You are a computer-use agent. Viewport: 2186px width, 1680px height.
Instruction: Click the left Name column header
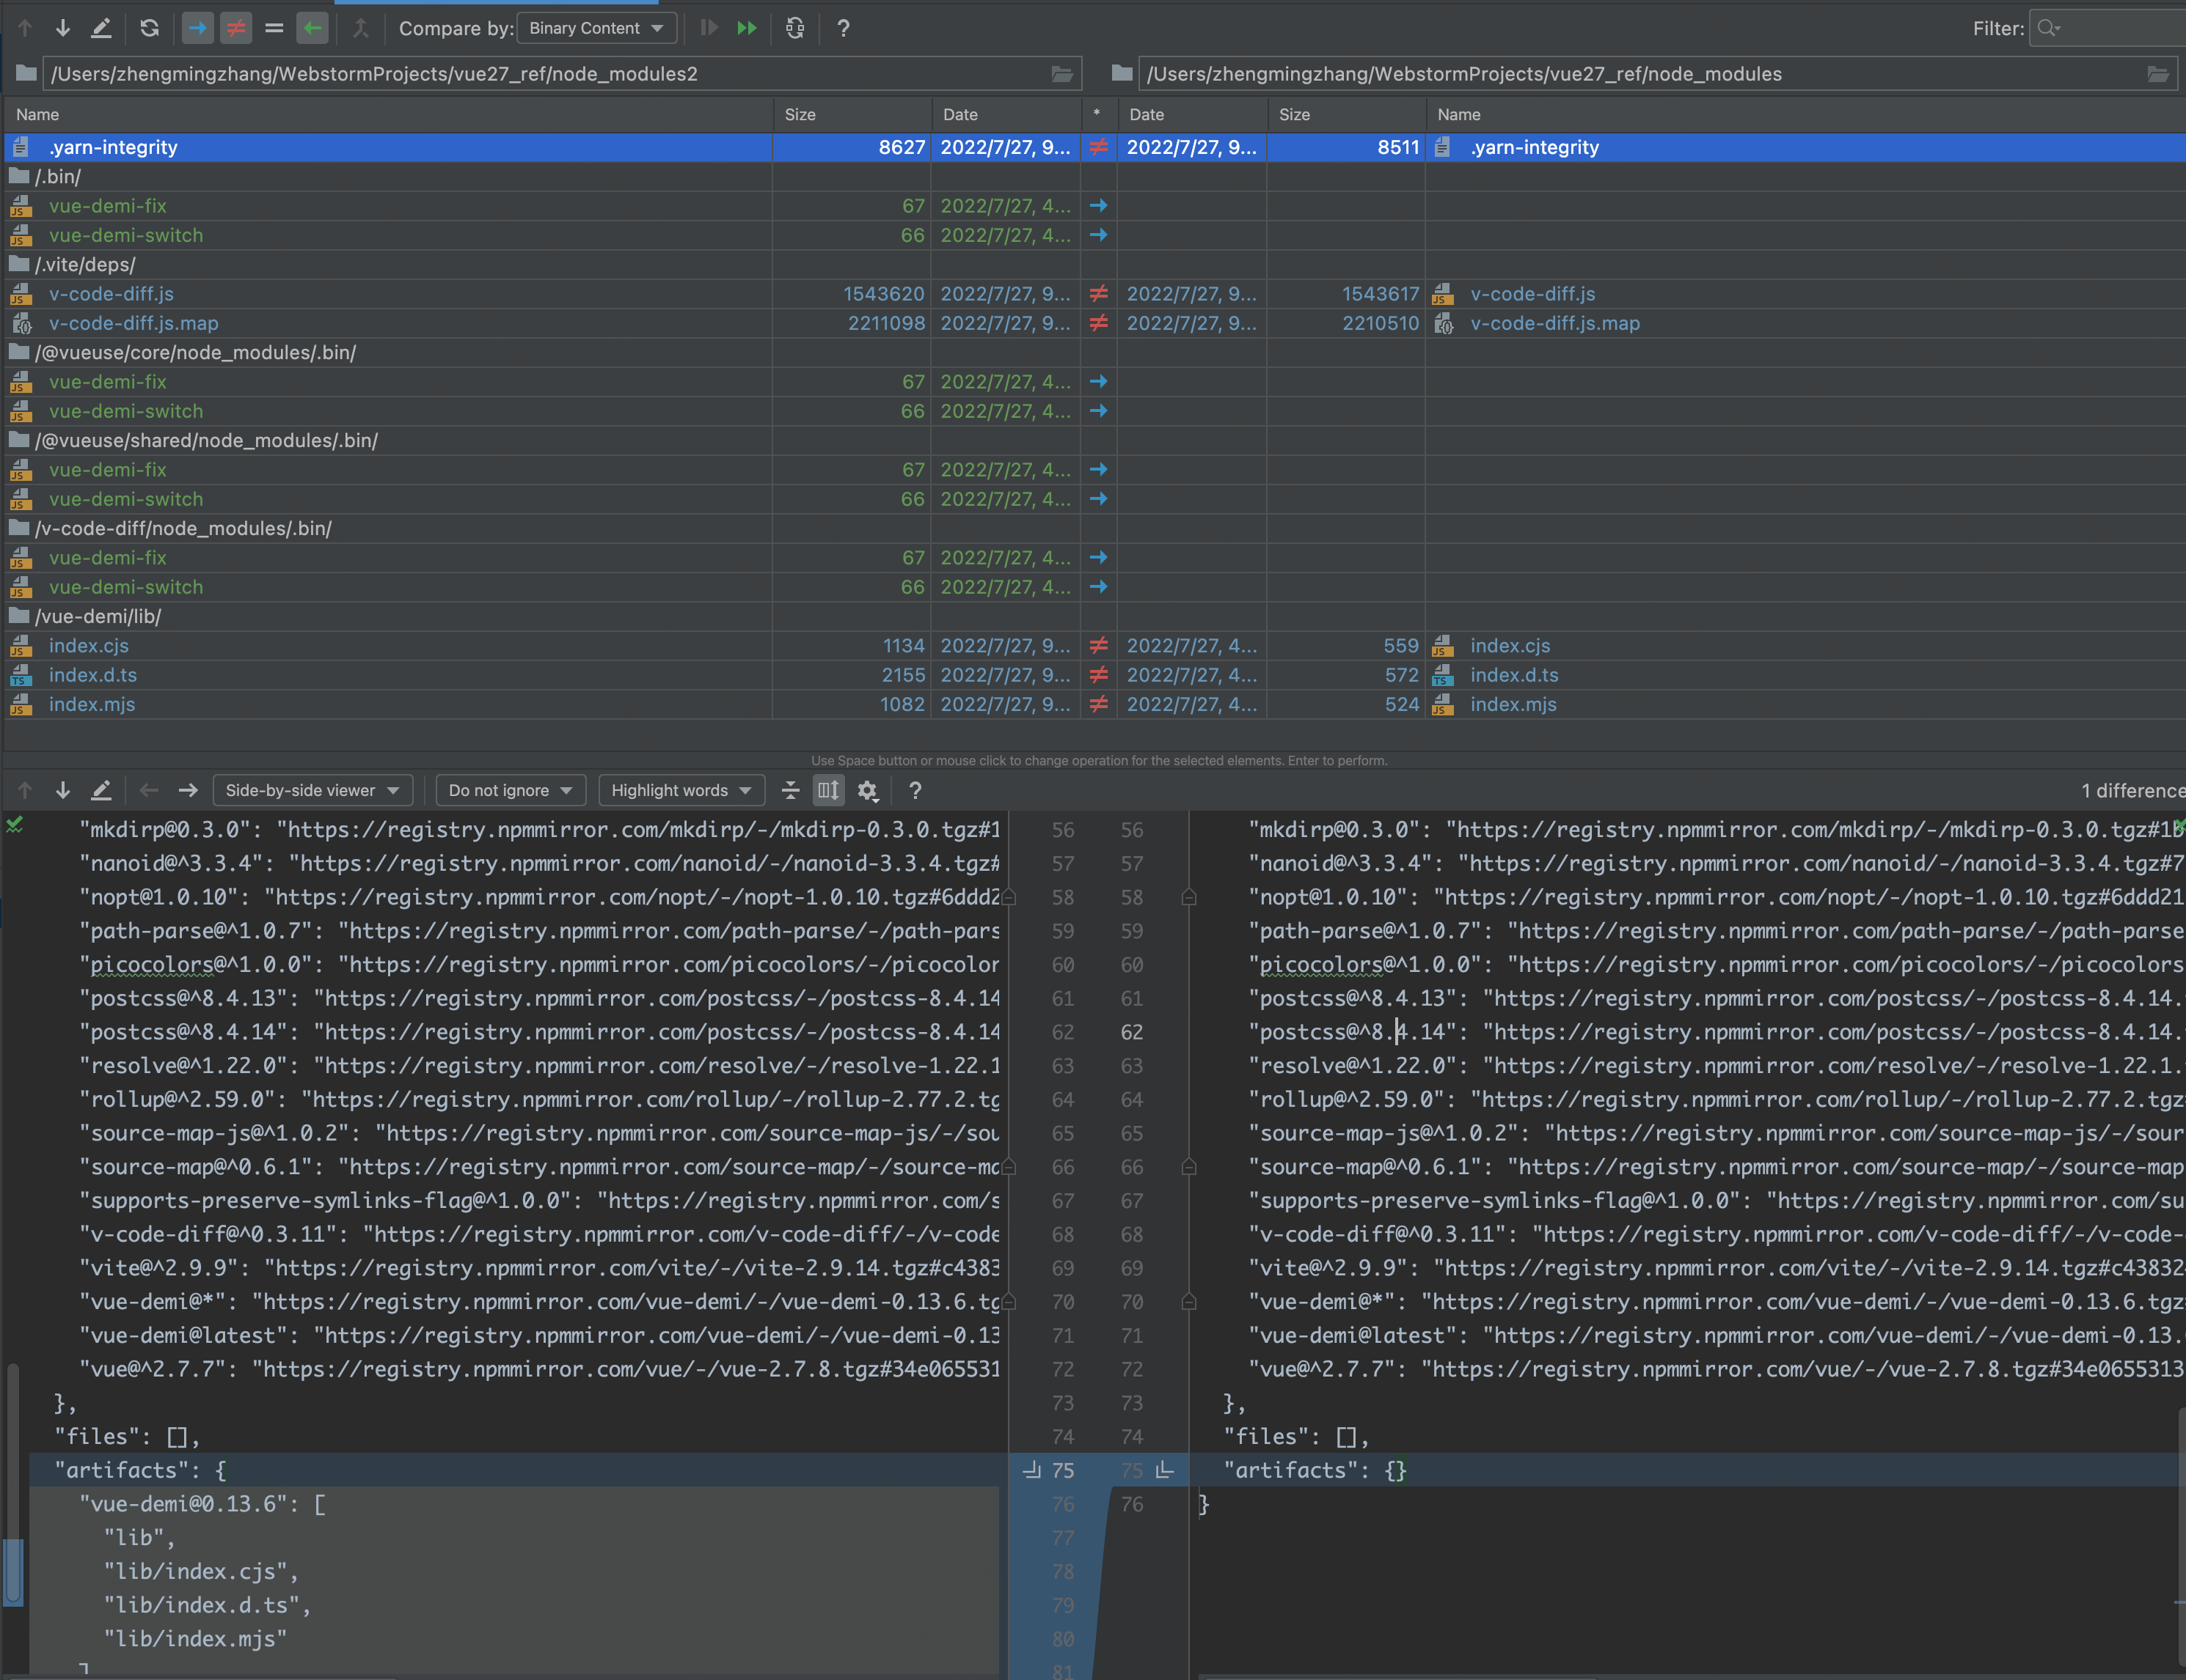coord(38,114)
